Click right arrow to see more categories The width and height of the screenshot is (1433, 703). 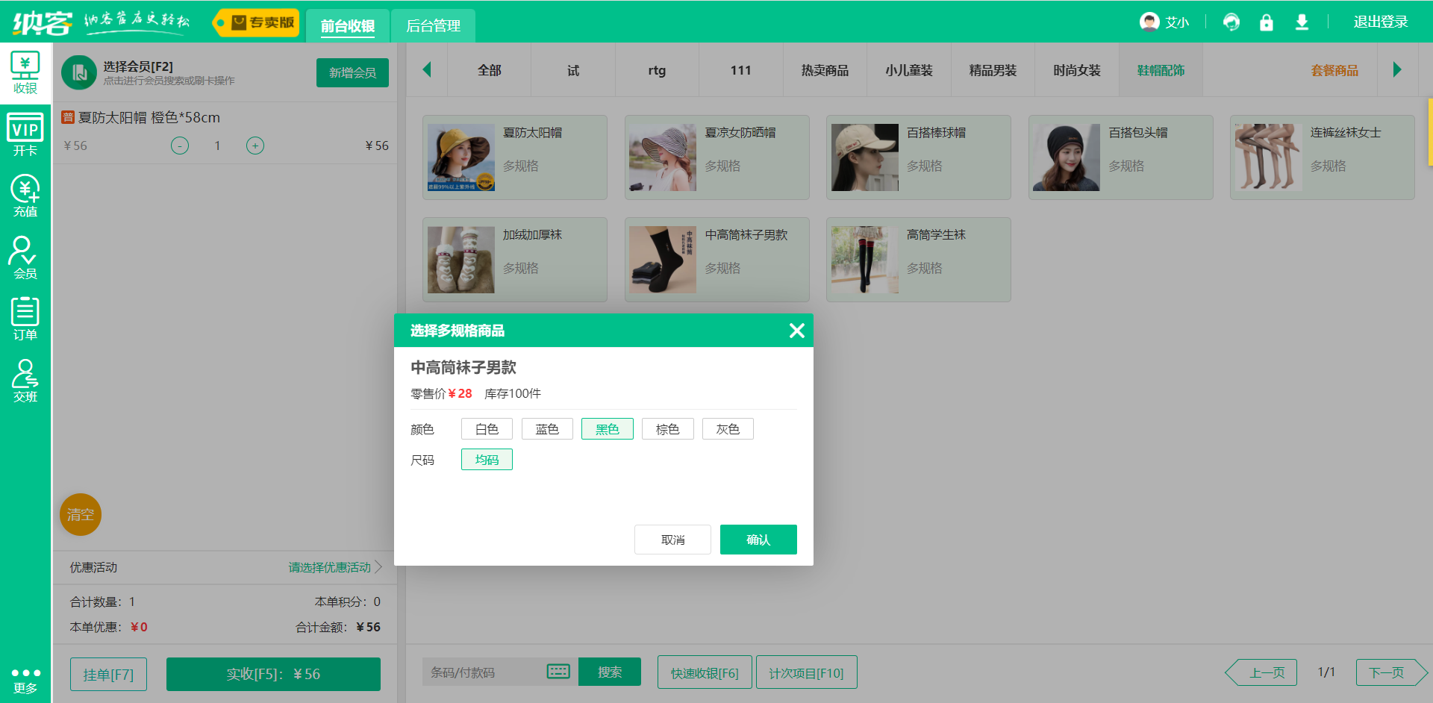click(x=1398, y=69)
